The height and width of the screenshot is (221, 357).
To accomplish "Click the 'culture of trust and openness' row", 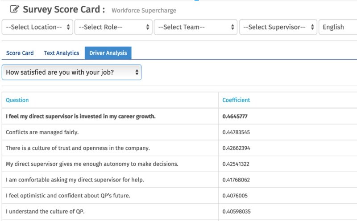I will click(179, 148).
